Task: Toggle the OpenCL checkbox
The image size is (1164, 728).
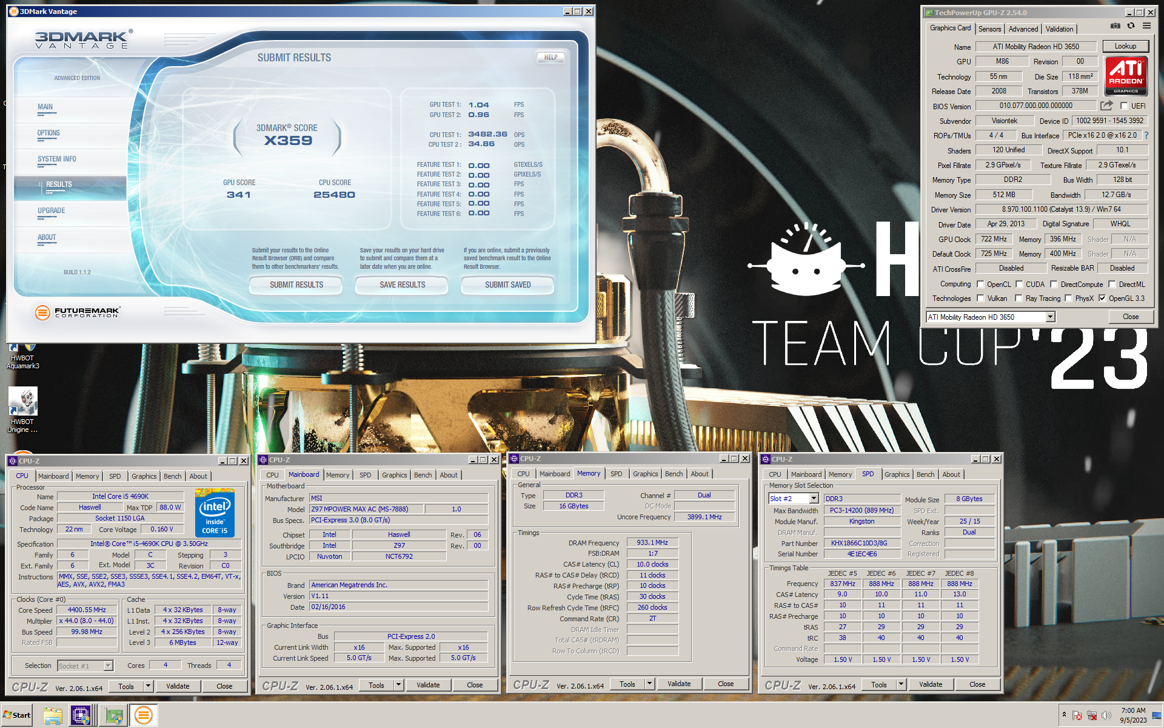Action: coord(980,284)
